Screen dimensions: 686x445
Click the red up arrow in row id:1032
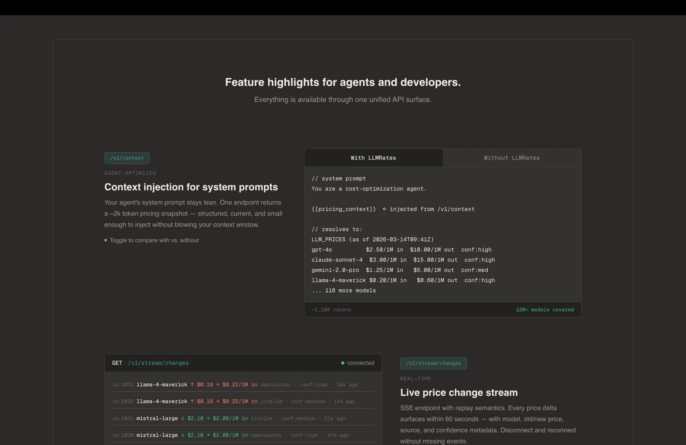192,401
